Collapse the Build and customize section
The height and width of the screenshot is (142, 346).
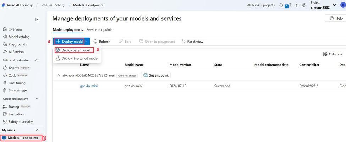37,60
